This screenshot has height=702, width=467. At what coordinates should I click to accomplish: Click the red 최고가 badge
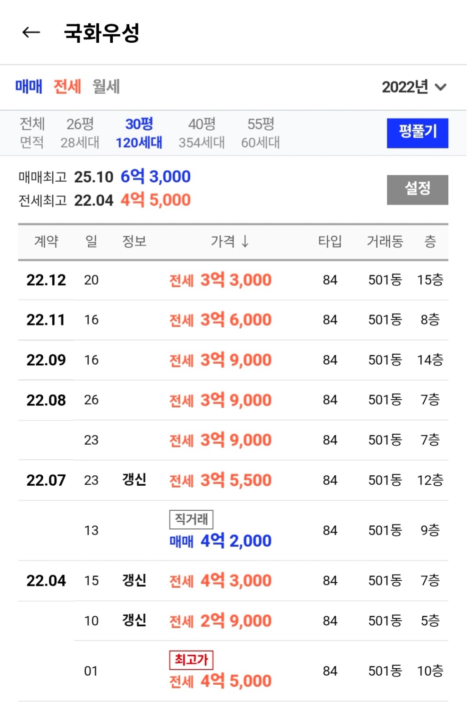click(191, 660)
